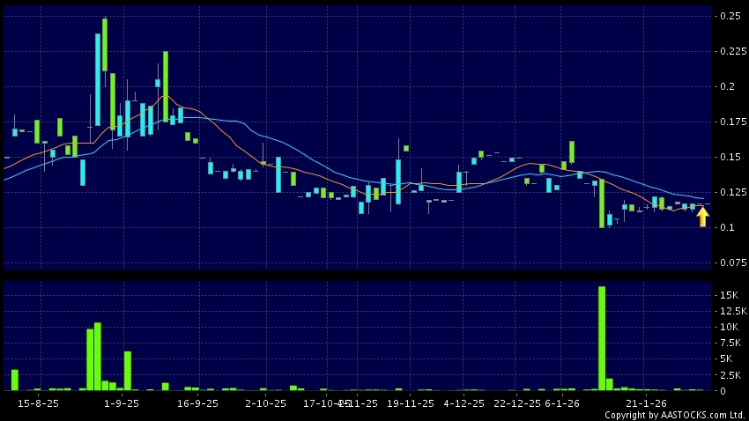Select the 0.1 price axis label
The height and width of the screenshot is (421, 749).
pos(726,227)
